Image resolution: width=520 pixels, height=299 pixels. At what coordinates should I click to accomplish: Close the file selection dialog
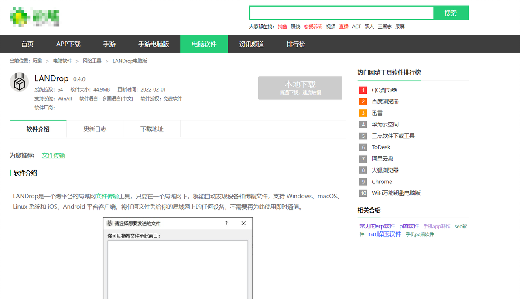pos(243,224)
